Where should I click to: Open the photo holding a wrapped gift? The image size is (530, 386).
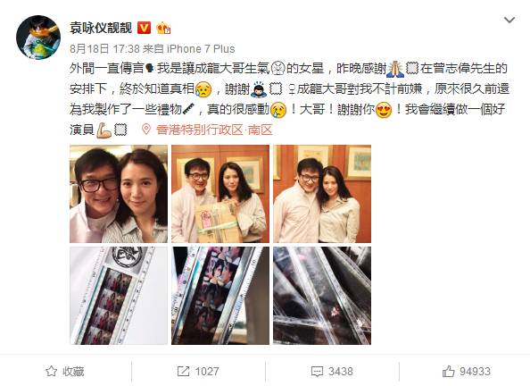pos(220,194)
